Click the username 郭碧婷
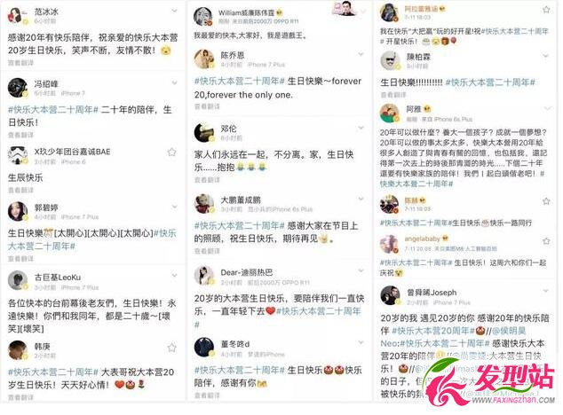The height and width of the screenshot is (415, 563). 46,207
